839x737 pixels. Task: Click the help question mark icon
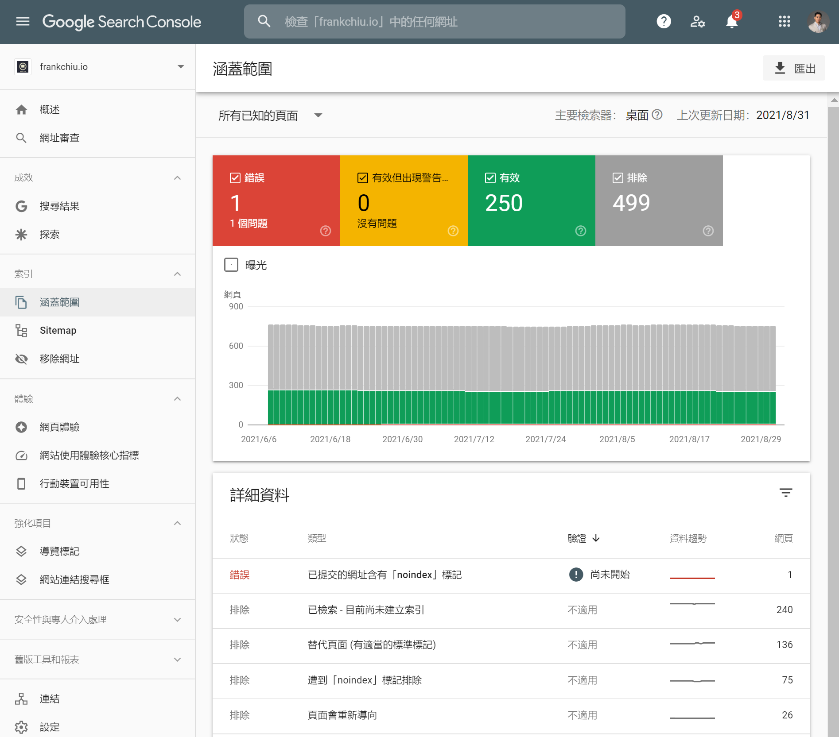[x=663, y=21]
